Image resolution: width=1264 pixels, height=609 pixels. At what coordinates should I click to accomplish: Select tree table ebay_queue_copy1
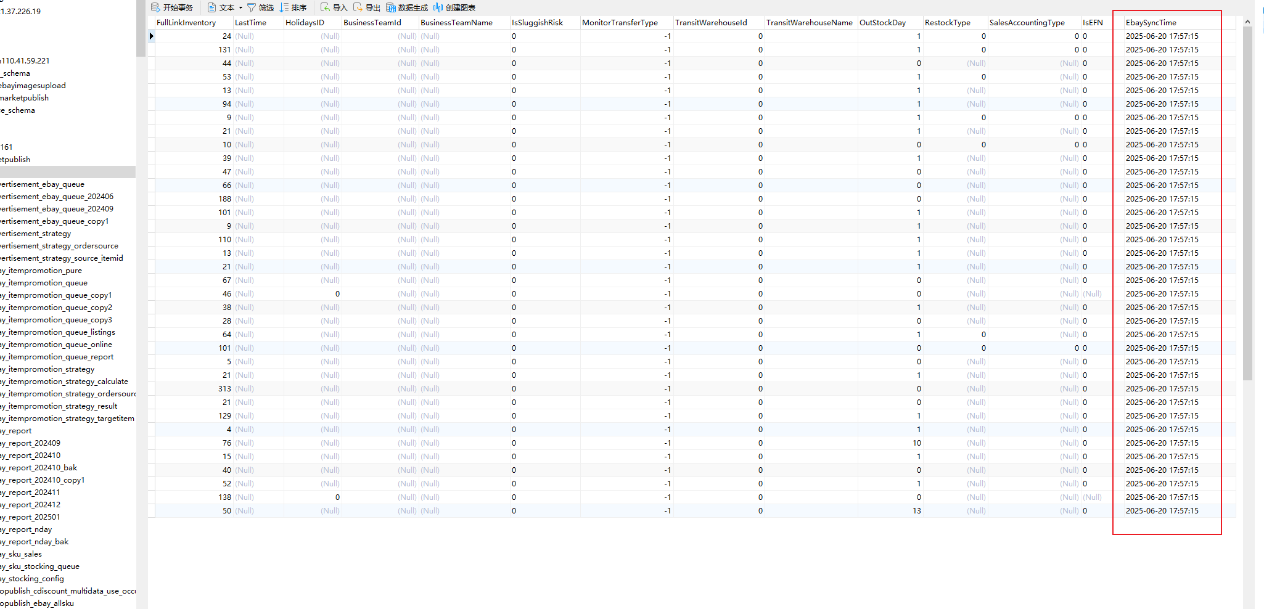click(x=54, y=221)
